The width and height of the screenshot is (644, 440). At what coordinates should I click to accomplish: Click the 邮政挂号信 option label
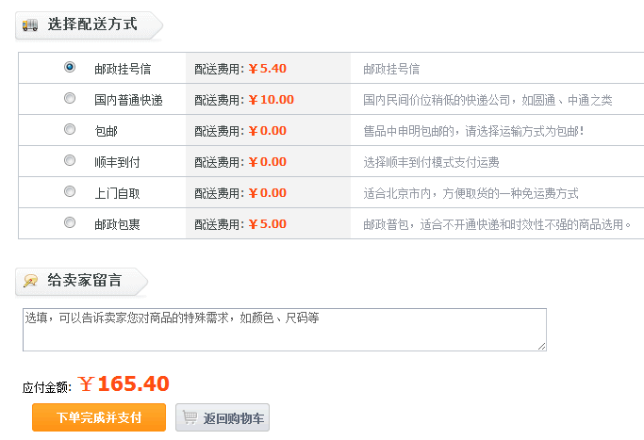[x=123, y=69]
